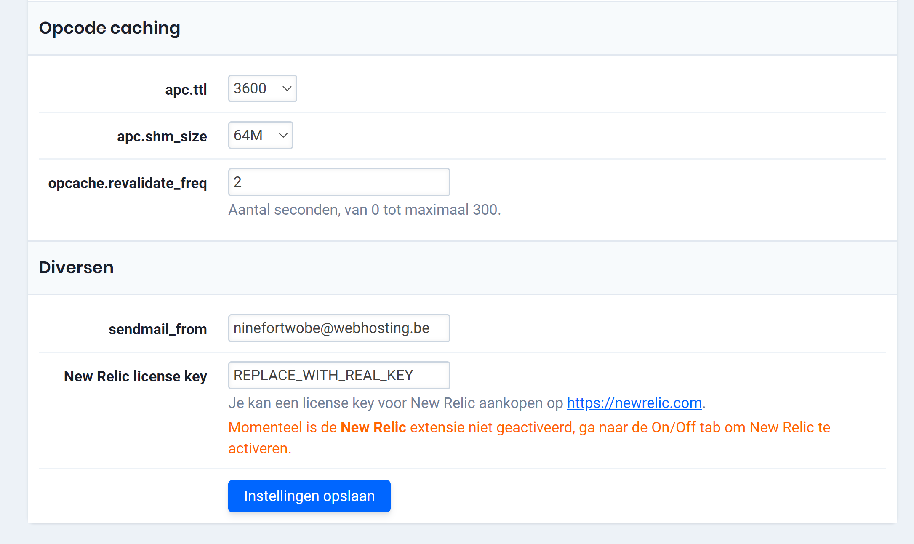Viewport: 914px width, 544px height.
Task: Click the sendmail_from label
Action: (157, 329)
